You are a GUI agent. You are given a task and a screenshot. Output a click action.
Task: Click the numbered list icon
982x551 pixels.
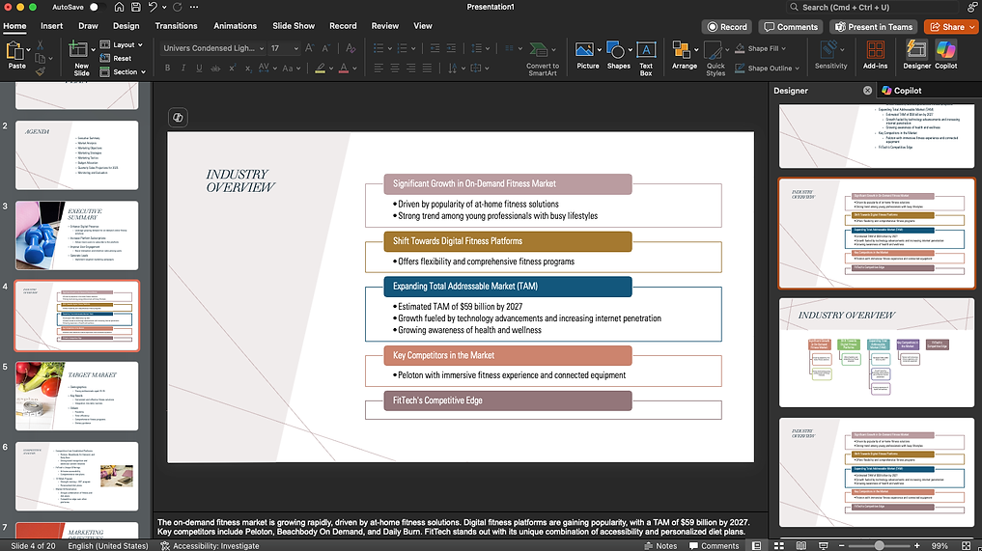coord(402,48)
